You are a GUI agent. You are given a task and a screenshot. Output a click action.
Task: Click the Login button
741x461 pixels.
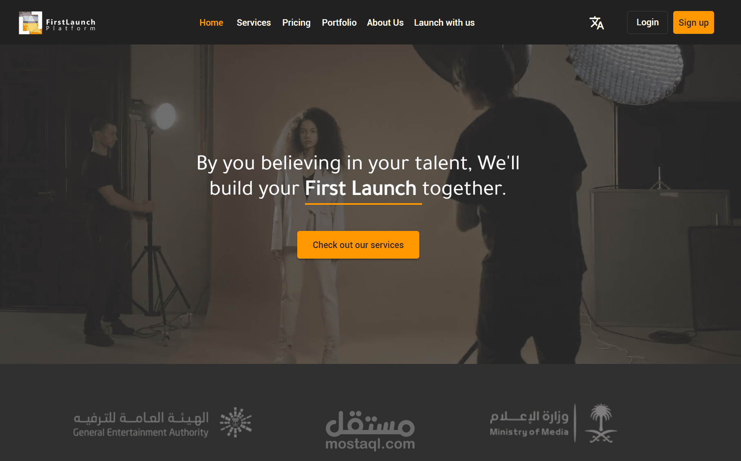pyautogui.click(x=648, y=22)
